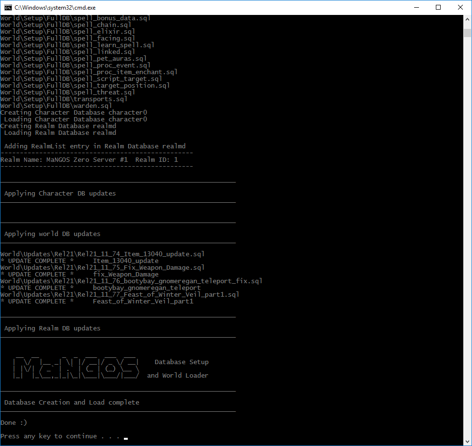Click "Applying Realm DB updates" heading
The height and width of the screenshot is (446, 472).
click(x=53, y=328)
